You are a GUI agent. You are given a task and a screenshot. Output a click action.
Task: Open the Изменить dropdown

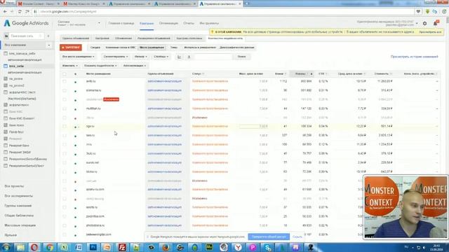(x=69, y=66)
